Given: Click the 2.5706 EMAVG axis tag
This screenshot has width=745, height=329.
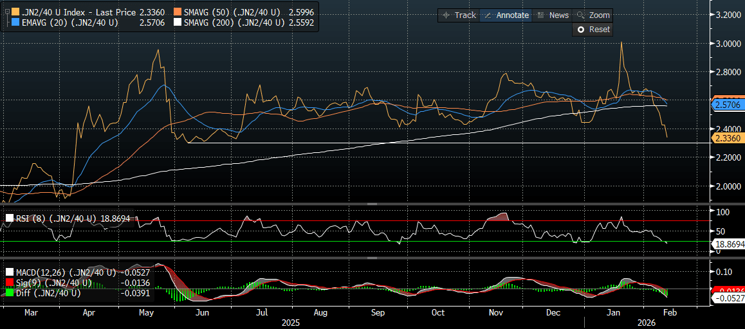Looking at the screenshot, I should click(x=728, y=104).
